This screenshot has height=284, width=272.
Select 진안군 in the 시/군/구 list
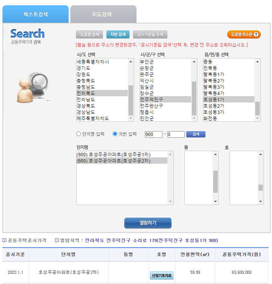[165, 118]
